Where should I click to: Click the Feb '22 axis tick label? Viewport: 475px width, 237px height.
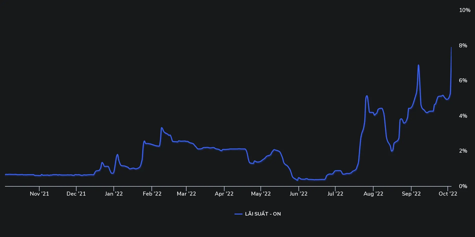(x=152, y=194)
